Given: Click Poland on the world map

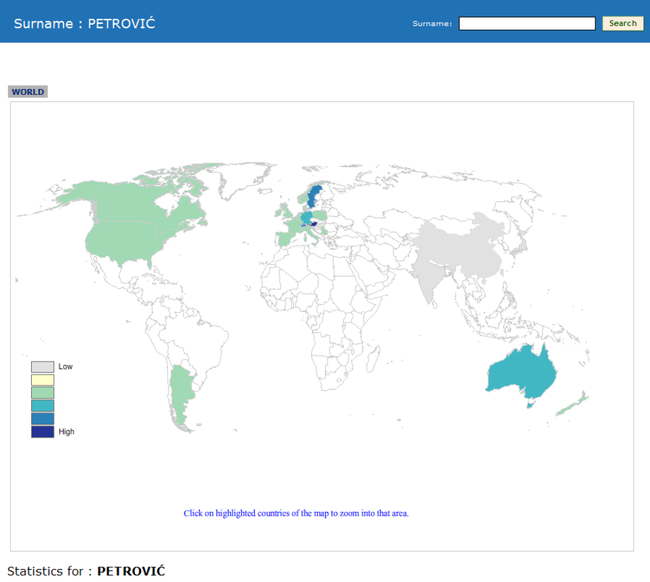Looking at the screenshot, I should click(320, 215).
